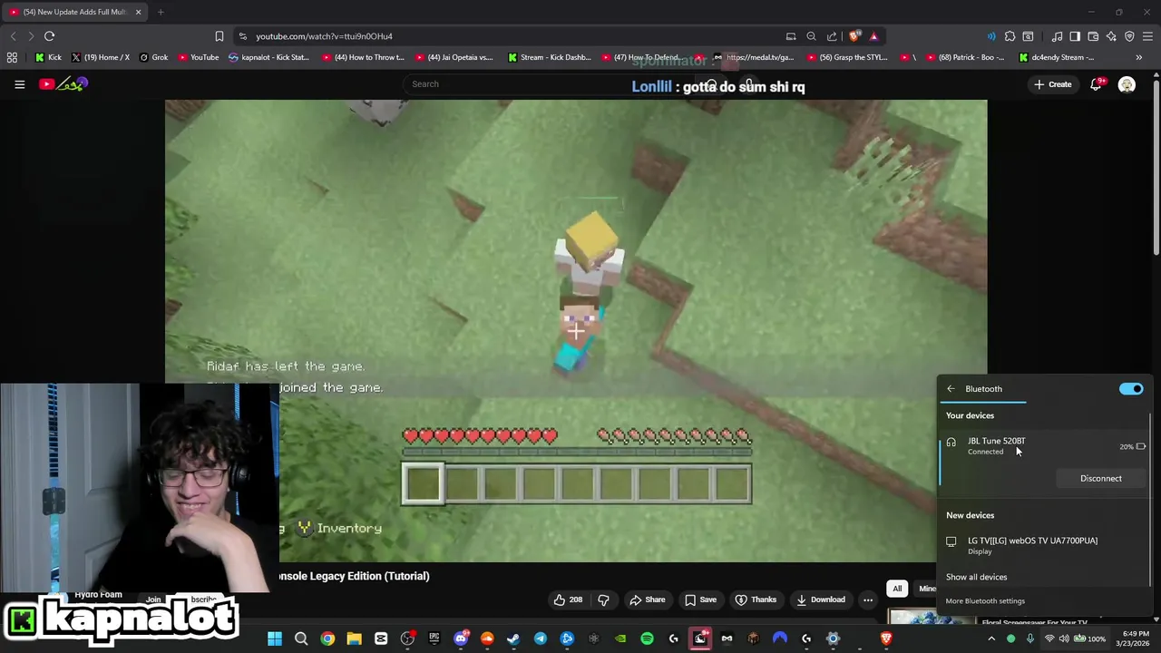
Task: Open the volume icon in system tray
Action: tap(1064, 638)
